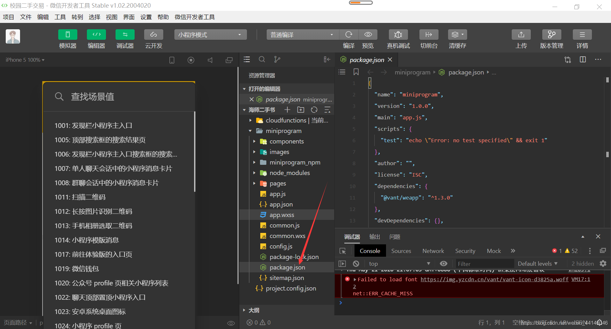This screenshot has height=329, width=611.
Task: Switch to the 问题 problems tab
Action: coord(395,237)
